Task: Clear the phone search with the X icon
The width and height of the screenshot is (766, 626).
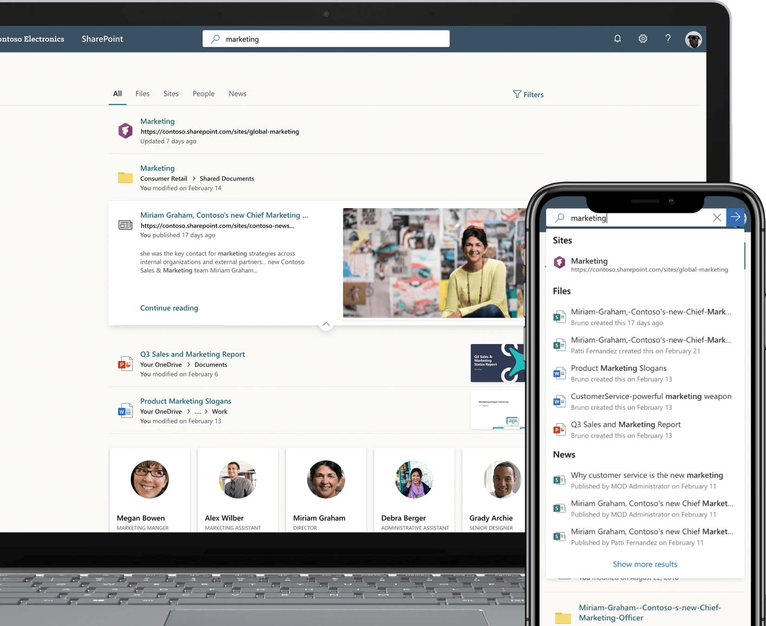Action: [x=717, y=217]
